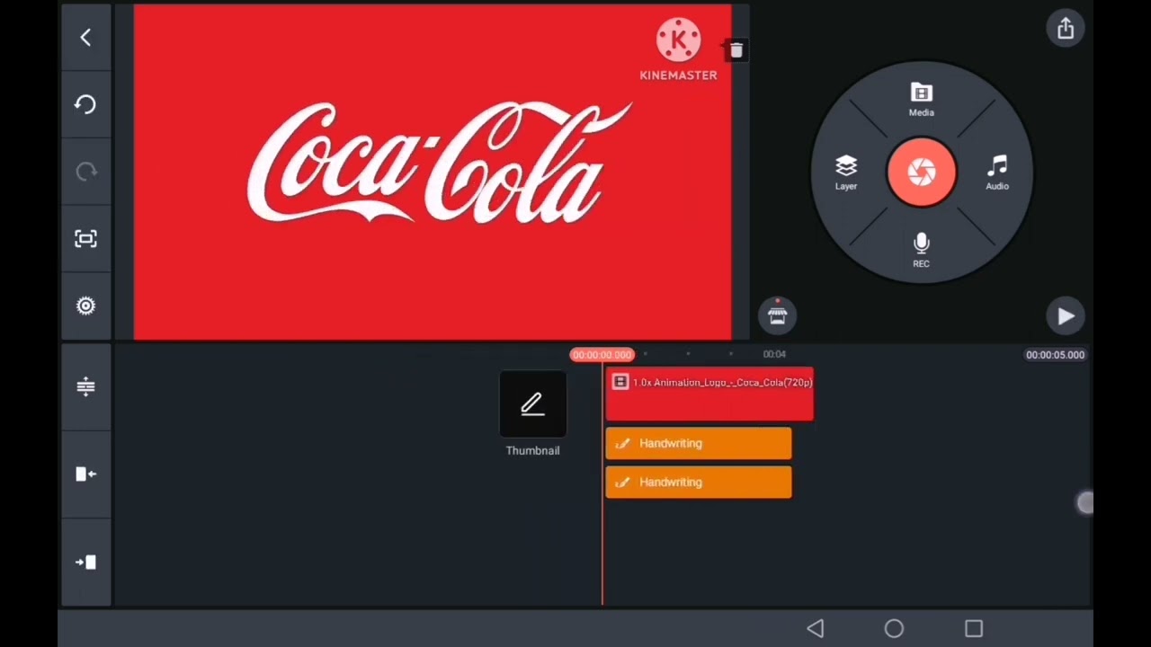Redo the last undone edit
The image size is (1151, 647).
(85, 172)
